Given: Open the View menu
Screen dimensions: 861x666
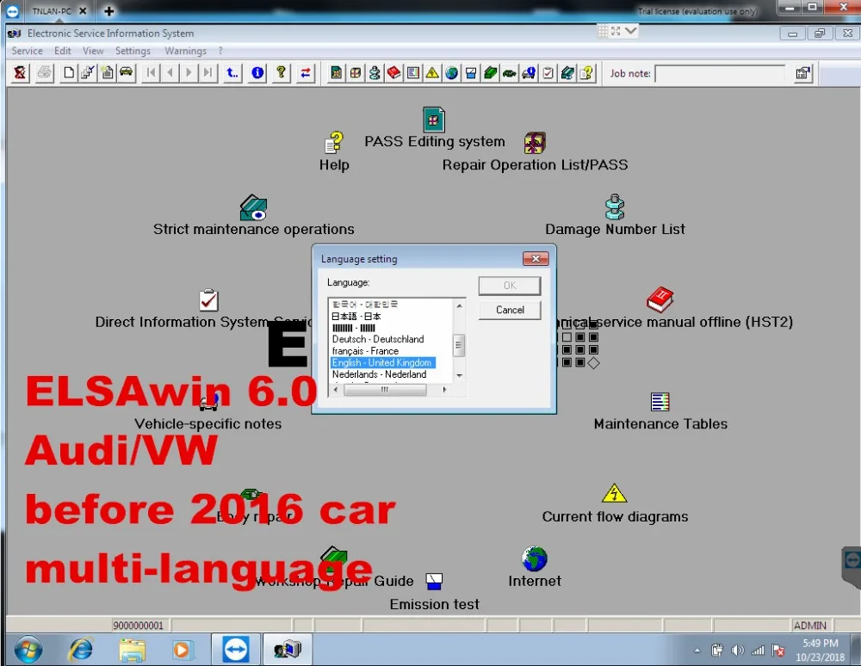Looking at the screenshot, I should coord(93,51).
